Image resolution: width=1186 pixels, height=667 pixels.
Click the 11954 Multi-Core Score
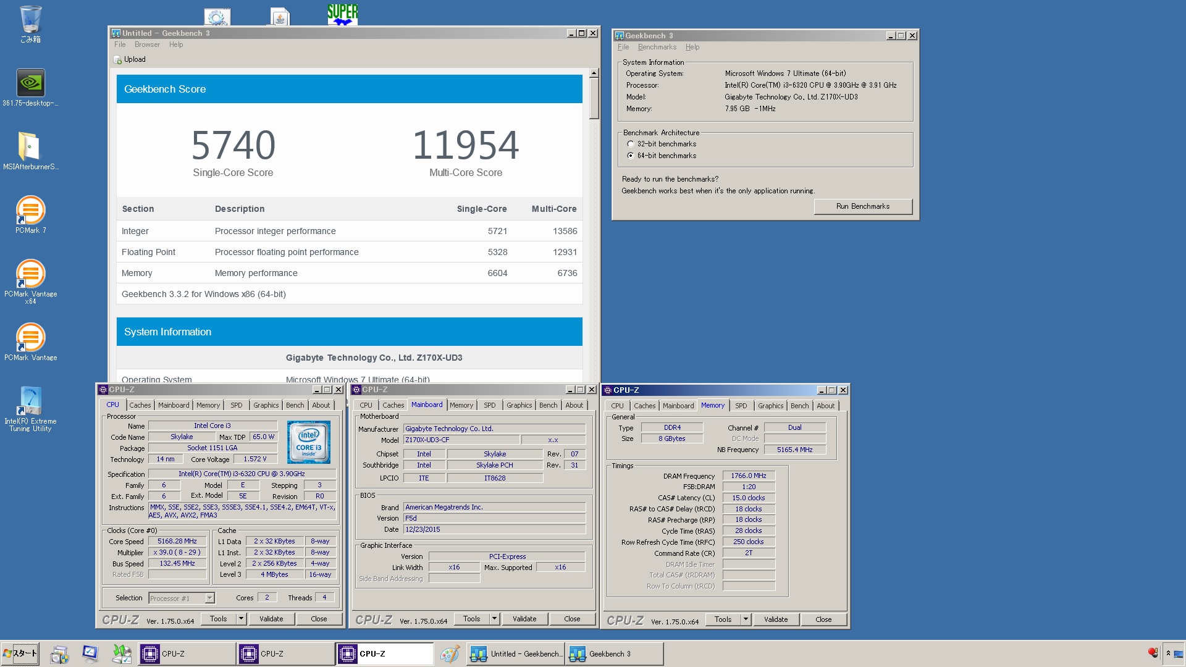point(466,145)
